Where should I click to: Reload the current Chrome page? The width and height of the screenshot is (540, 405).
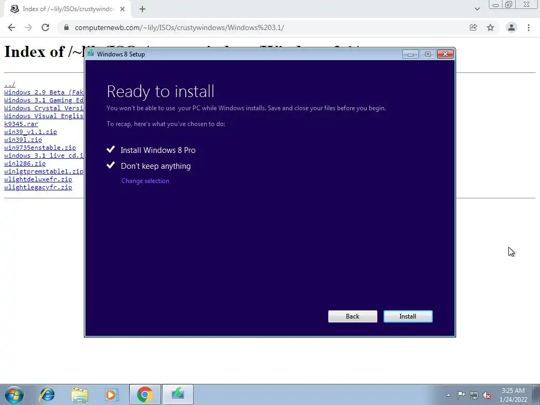(x=45, y=27)
